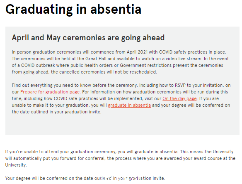Click the line beginning "If you're unable to attend"

[119, 152]
